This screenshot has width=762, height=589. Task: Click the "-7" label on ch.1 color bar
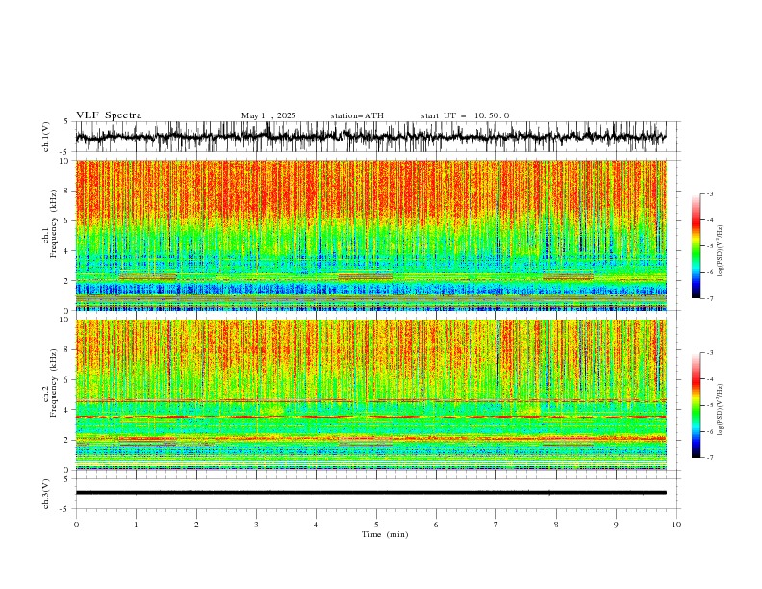pos(709,298)
